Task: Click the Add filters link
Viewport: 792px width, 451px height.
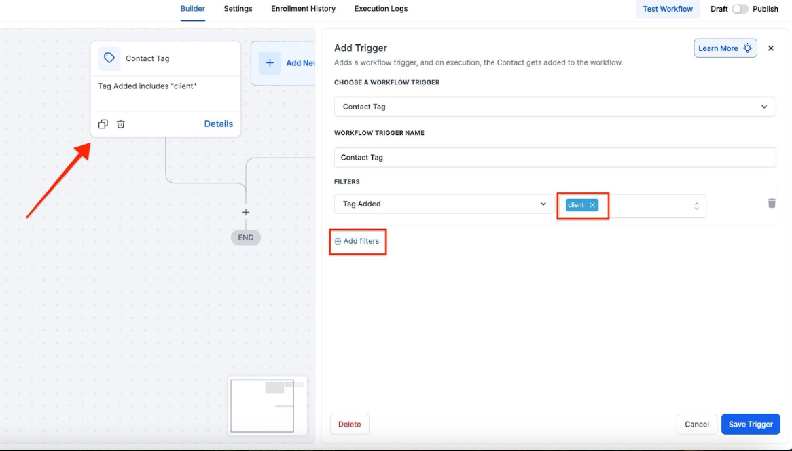Action: (x=357, y=241)
